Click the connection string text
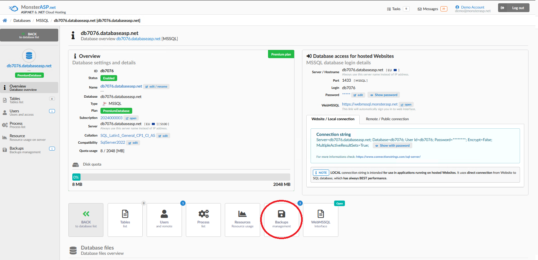 404,142
